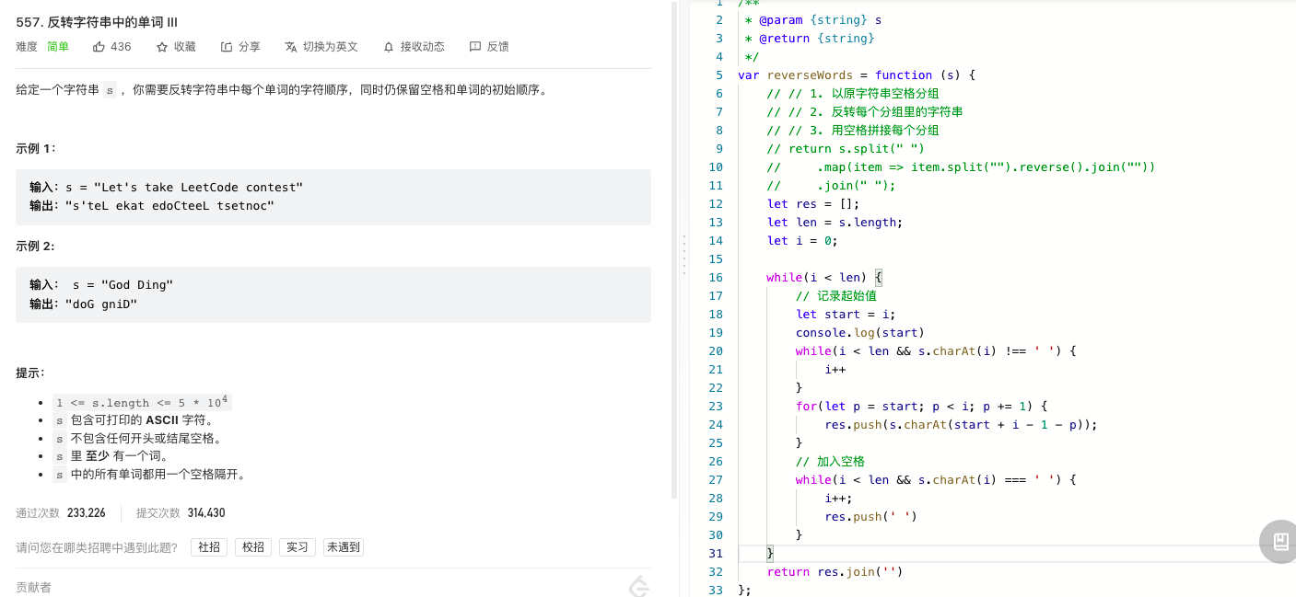Viewport: 1296px width, 597px height.
Task: Click the 贡献者 section heading
Action: point(33,587)
